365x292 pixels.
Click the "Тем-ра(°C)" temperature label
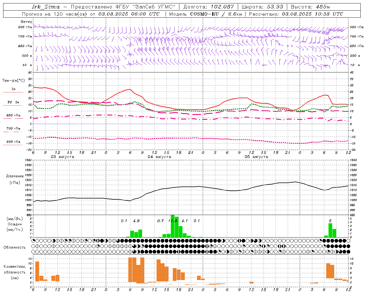(x=13, y=80)
